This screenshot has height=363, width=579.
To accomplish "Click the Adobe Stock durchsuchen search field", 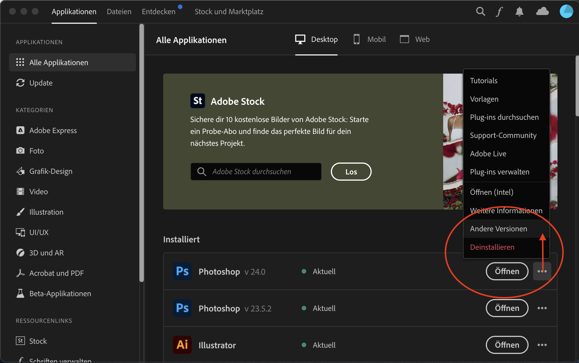I will tap(256, 172).
